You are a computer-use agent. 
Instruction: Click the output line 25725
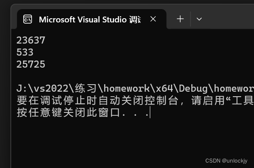[31, 64]
